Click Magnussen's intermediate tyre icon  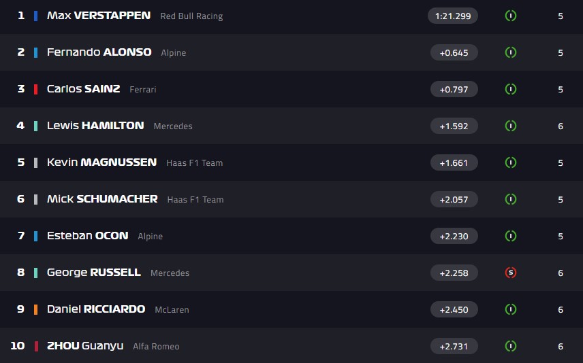[510, 162]
